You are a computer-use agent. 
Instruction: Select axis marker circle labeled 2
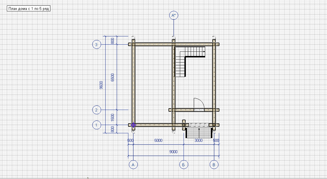tap(97, 110)
